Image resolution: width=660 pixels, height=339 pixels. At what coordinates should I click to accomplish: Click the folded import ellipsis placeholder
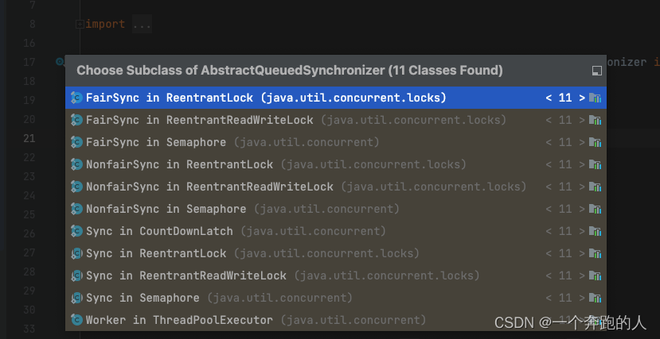click(142, 25)
